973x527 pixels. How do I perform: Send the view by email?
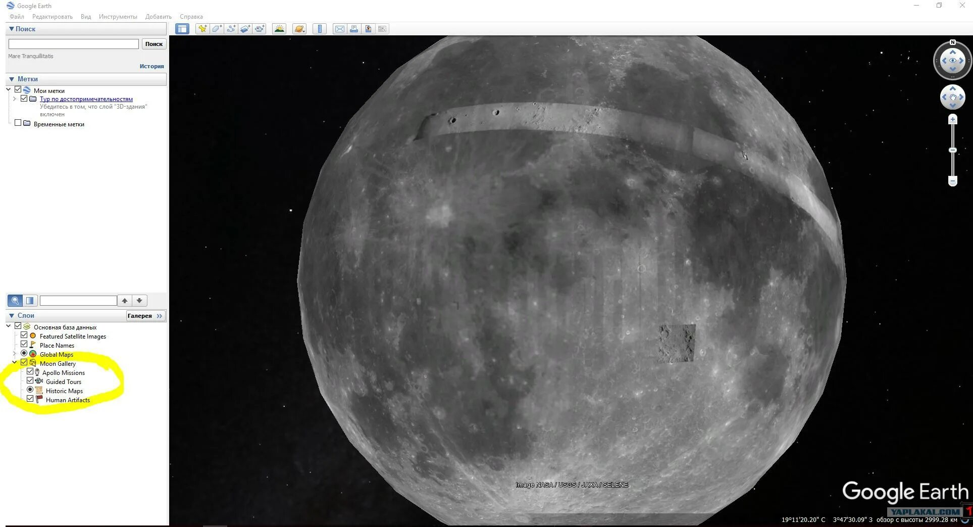click(340, 29)
